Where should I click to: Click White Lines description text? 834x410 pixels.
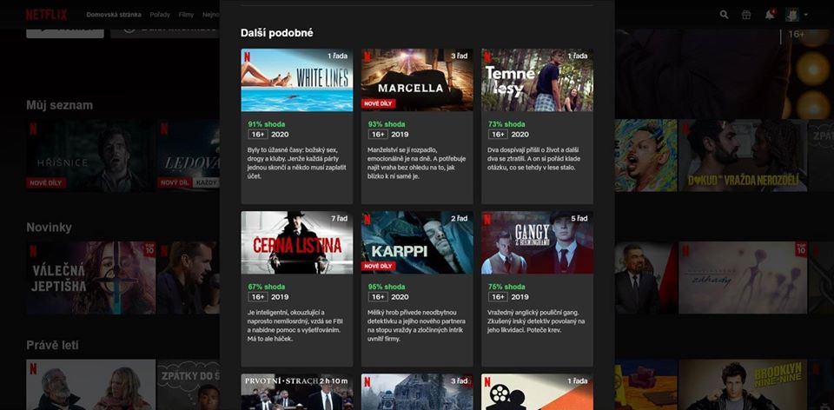(x=296, y=162)
